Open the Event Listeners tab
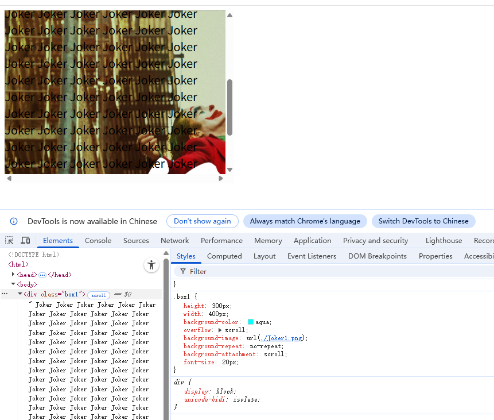 click(x=312, y=256)
